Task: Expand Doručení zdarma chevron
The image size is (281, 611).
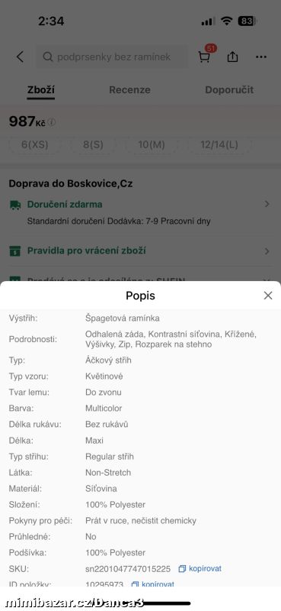Action: (x=267, y=204)
